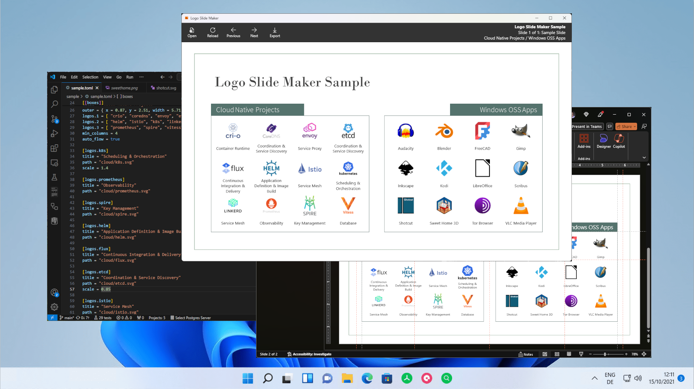This screenshot has height=389, width=694.
Task: Go to Next slide in Logo Slide Maker
Action: pos(254,32)
